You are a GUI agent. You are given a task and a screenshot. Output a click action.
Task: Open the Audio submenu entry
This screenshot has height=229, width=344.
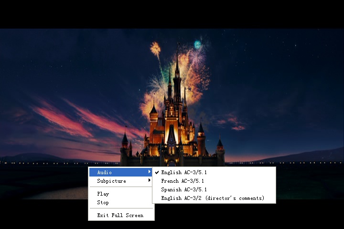point(120,172)
